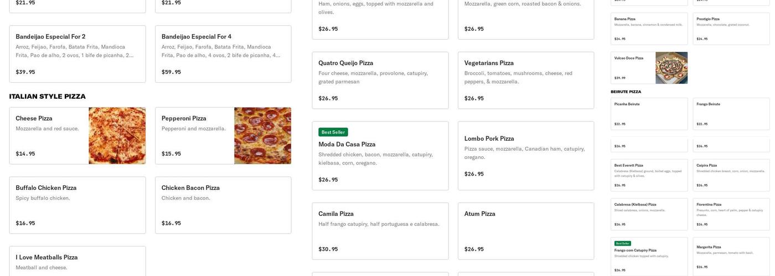The image size is (775, 276).
Task: Jump to Italian Style Pizza section heading
Action: point(48,97)
